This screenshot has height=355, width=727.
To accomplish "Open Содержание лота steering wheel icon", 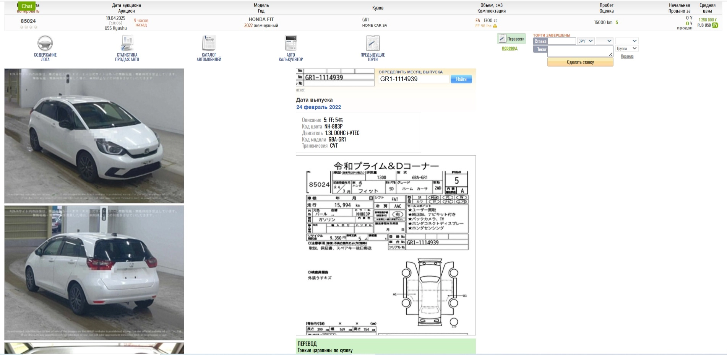I will [x=45, y=43].
